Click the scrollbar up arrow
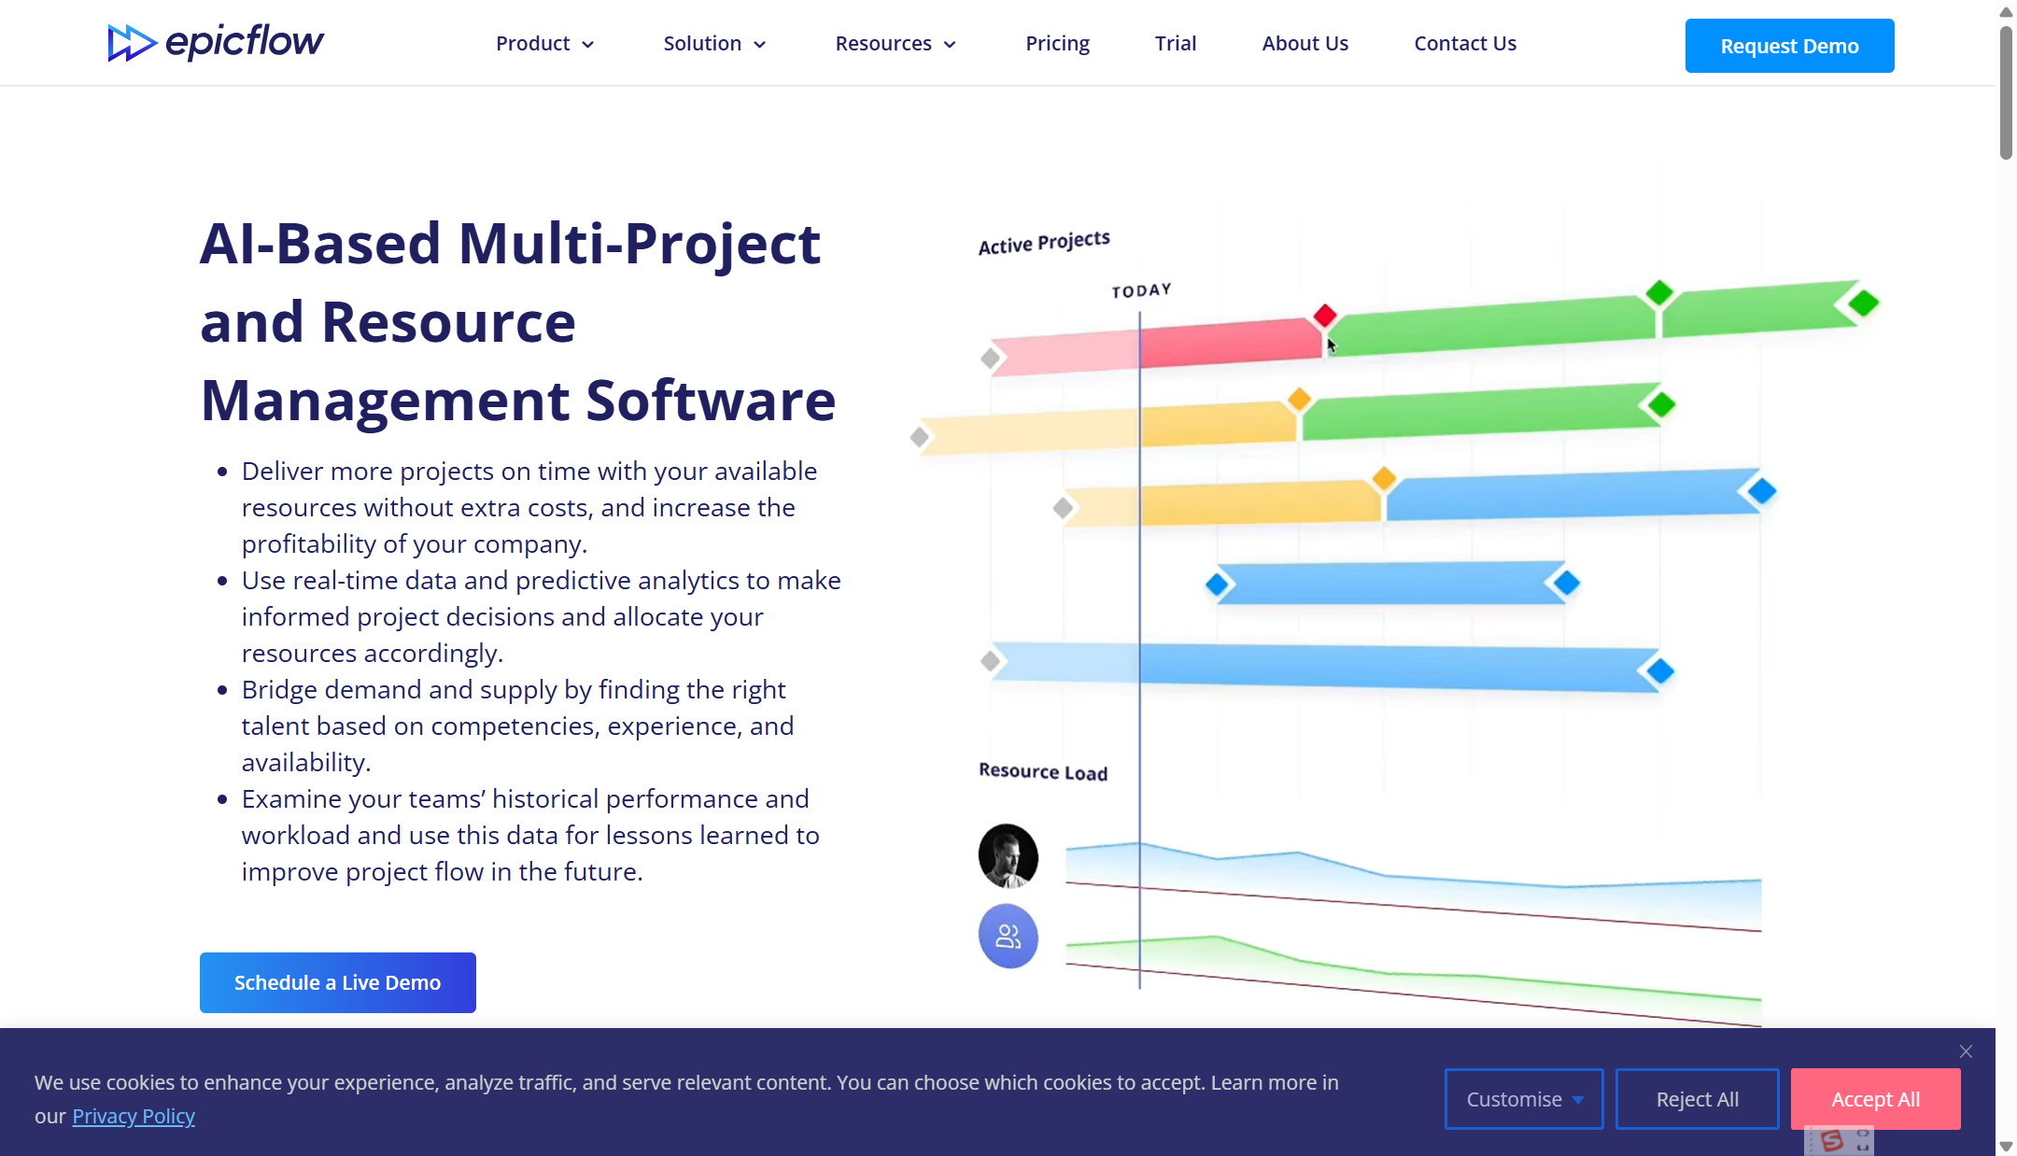The width and height of the screenshot is (2017, 1156). pyautogui.click(x=2006, y=11)
